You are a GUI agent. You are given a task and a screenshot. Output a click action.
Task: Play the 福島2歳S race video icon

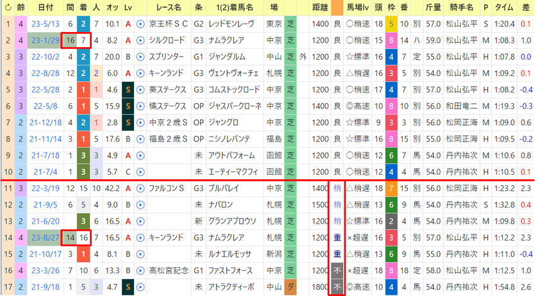coord(140,139)
